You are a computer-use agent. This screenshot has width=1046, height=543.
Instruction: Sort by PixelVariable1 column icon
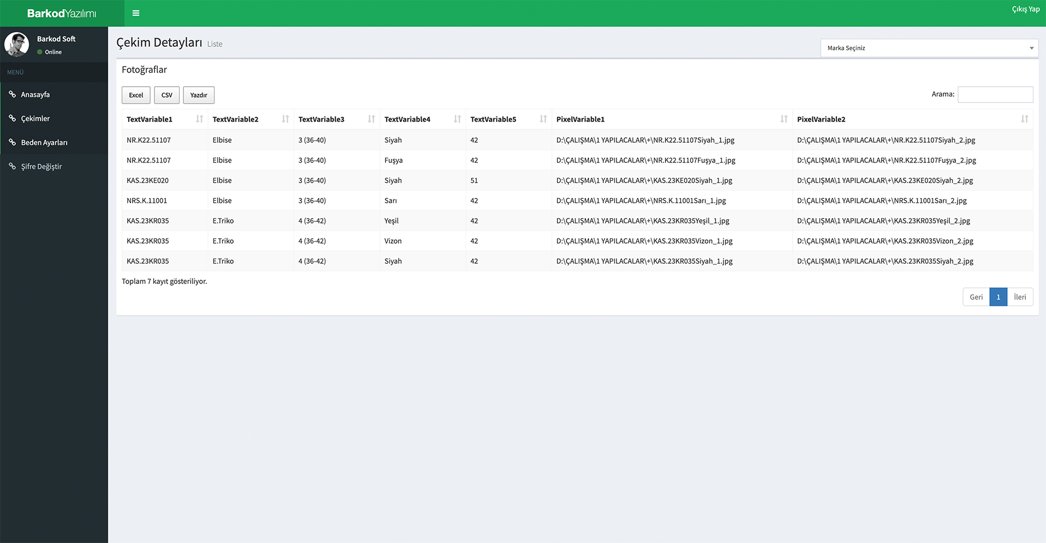click(x=783, y=119)
